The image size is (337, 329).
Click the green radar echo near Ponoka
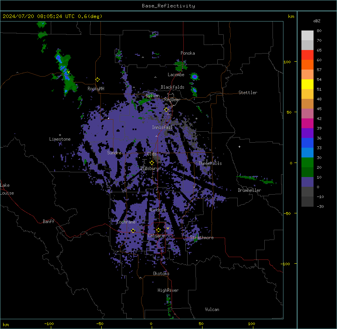coord(180,65)
